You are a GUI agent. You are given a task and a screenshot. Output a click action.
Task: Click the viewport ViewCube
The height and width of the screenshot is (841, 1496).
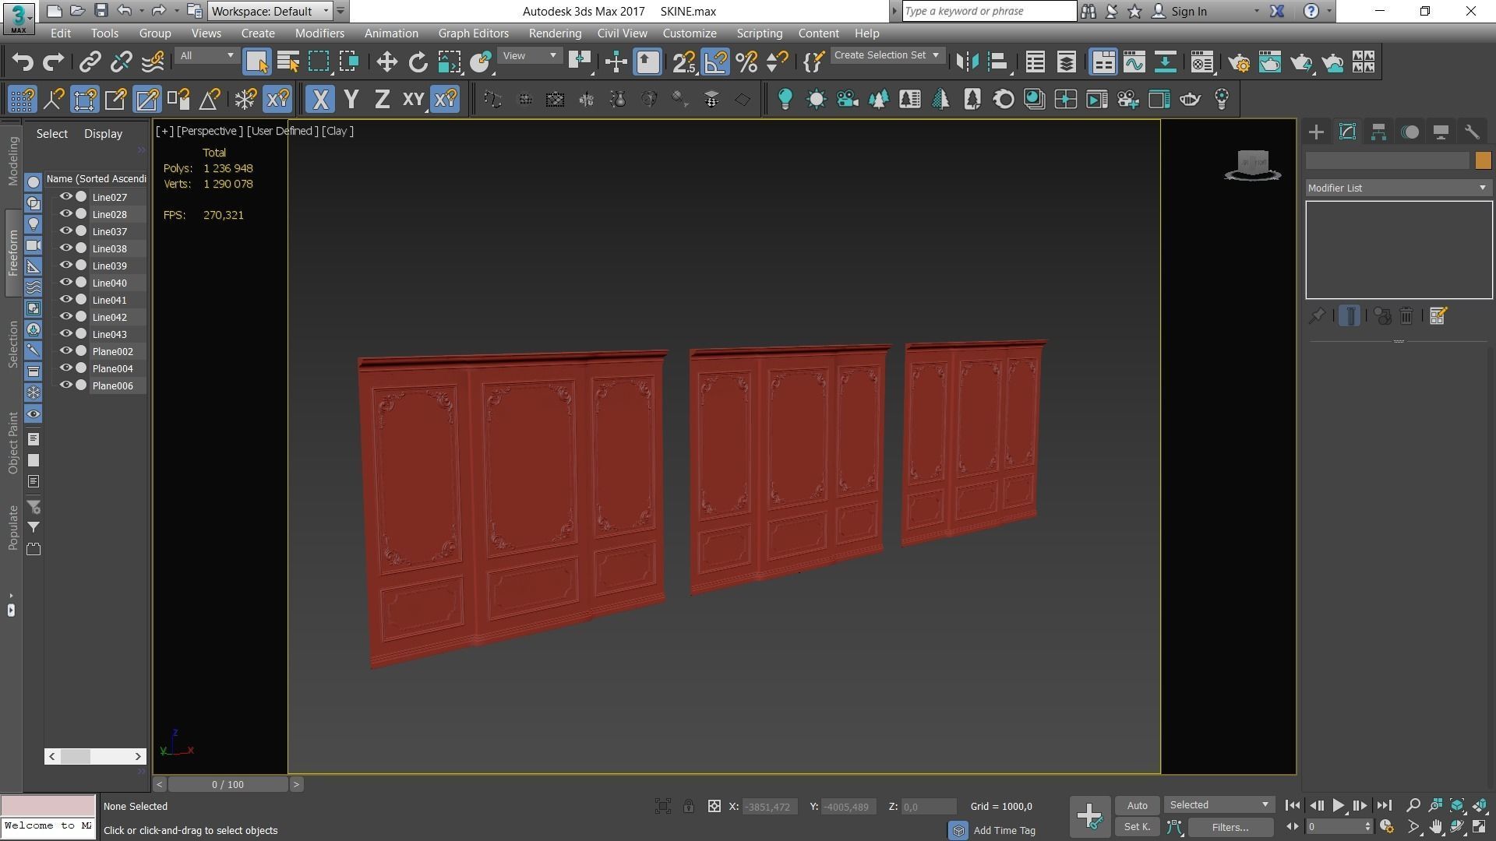(1252, 165)
